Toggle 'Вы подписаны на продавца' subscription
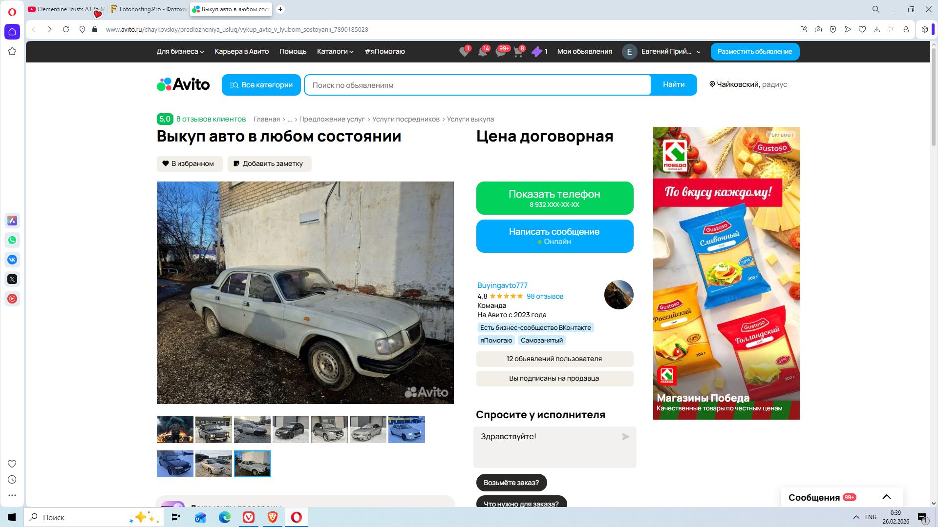Screen dimensions: 938x527 (554, 378)
